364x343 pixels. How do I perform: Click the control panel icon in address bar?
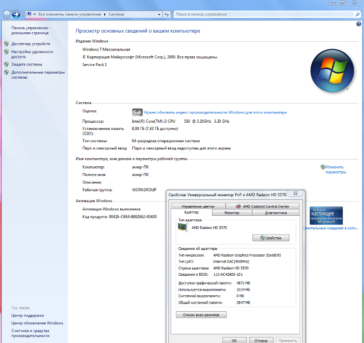point(29,15)
